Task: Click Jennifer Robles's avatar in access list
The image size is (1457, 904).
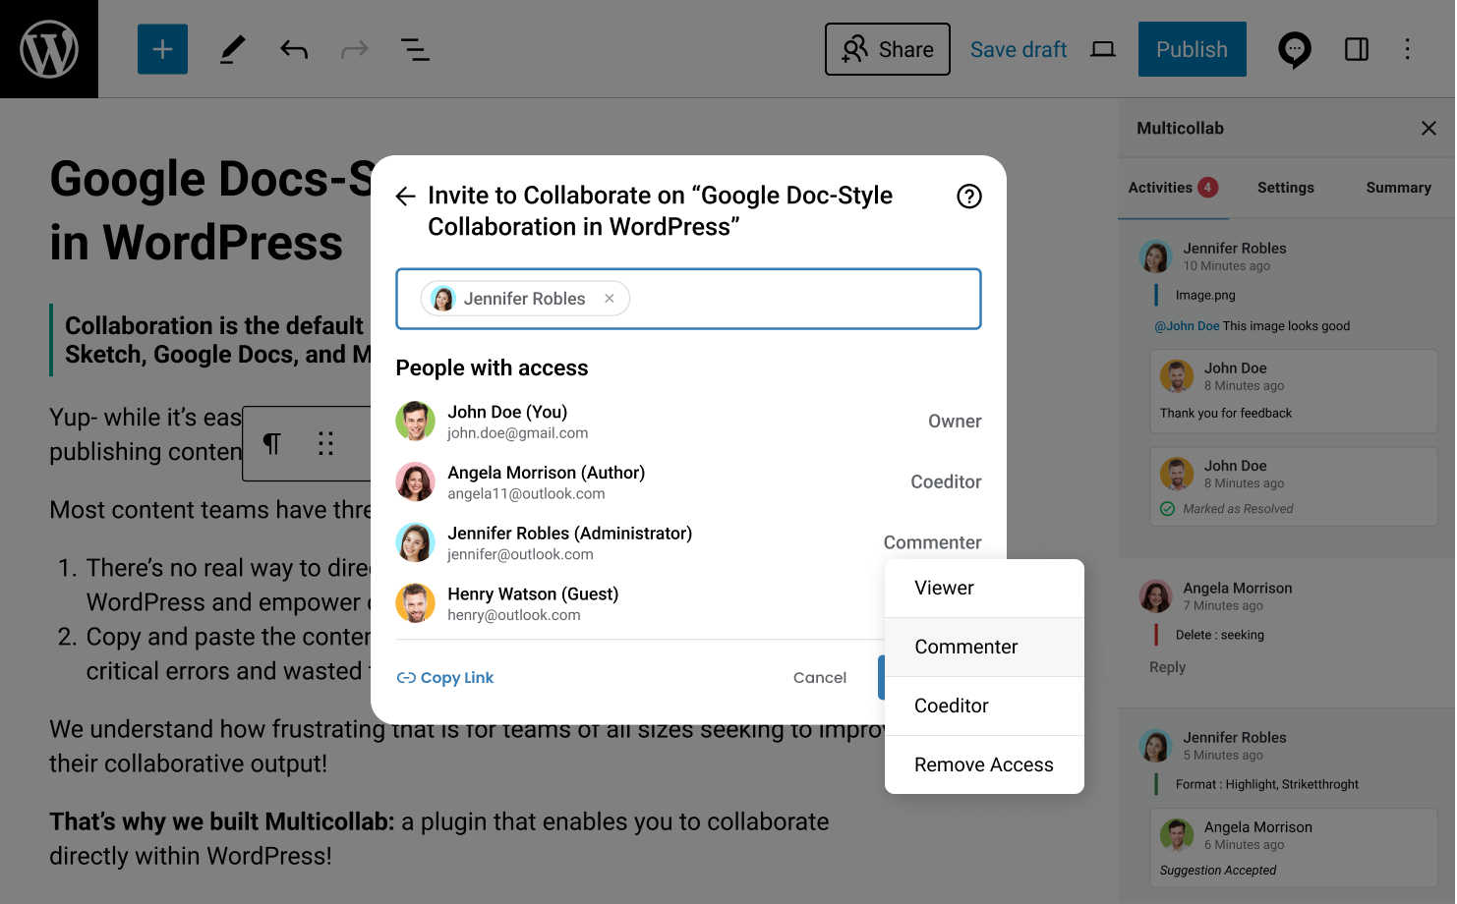Action: pyautogui.click(x=415, y=543)
